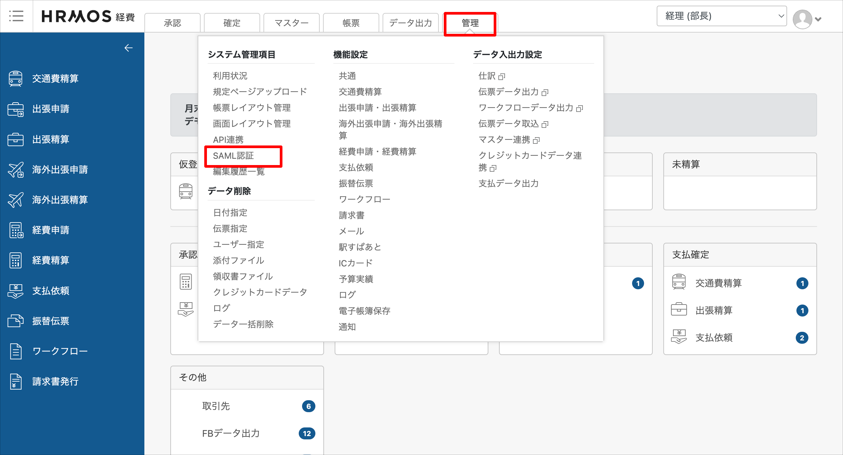Select the 海外出張申請 airplane icon
Viewport: 843px width, 455px height.
pyautogui.click(x=16, y=170)
